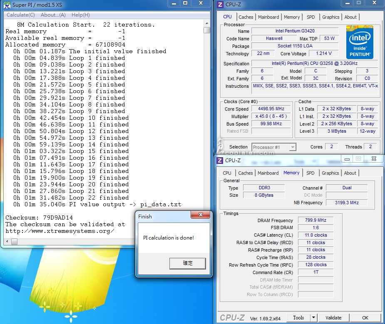Expand the Tools dropdown arrow
The image size is (385, 324).
pos(313,318)
